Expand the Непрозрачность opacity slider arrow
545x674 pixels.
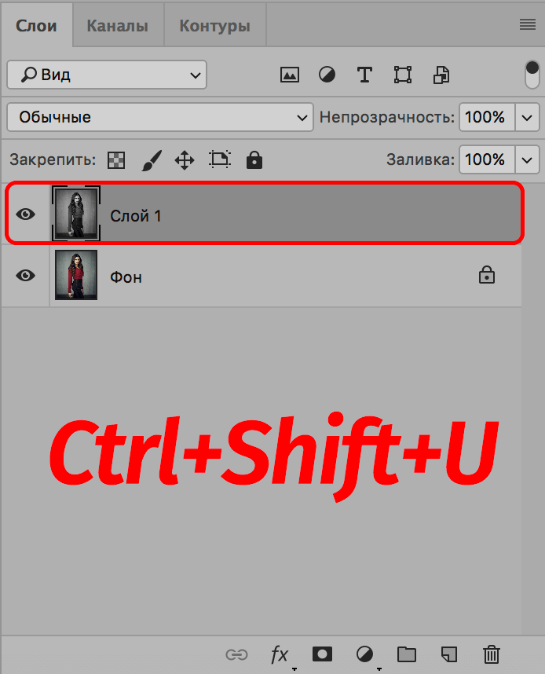(527, 118)
